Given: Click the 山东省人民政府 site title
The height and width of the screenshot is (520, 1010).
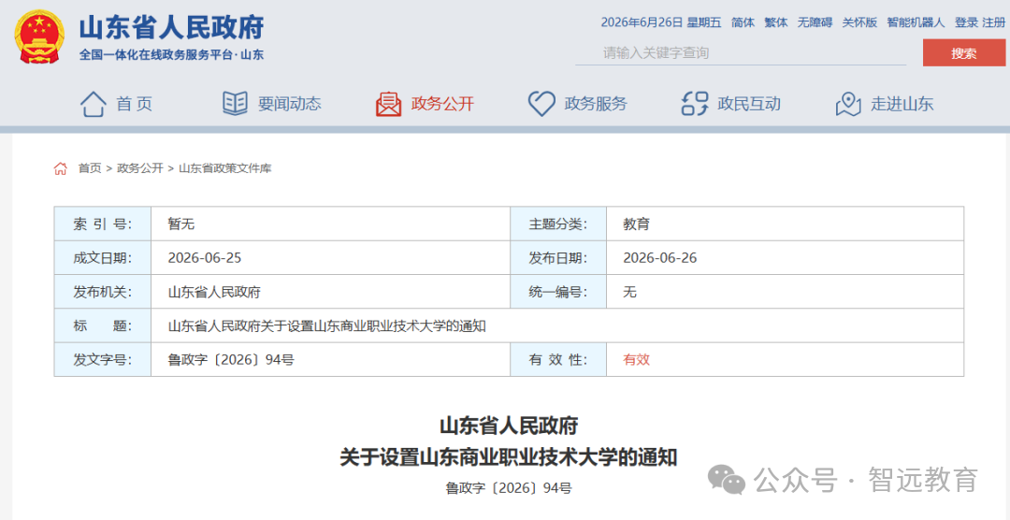Looking at the screenshot, I should click(171, 27).
